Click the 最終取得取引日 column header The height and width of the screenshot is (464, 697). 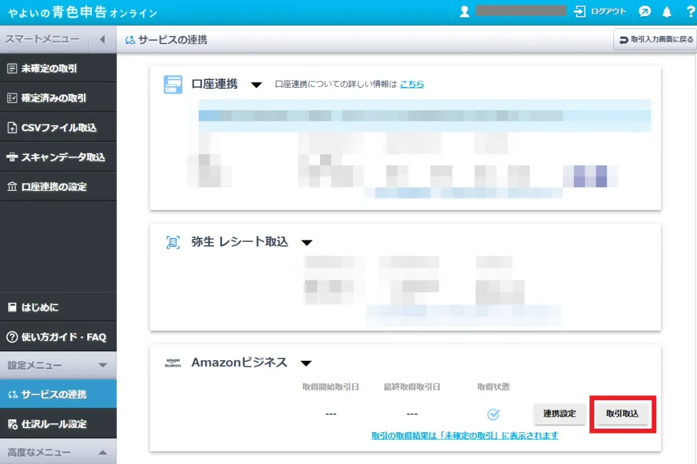point(412,387)
